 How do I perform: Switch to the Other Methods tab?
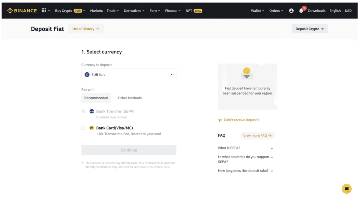tap(130, 98)
